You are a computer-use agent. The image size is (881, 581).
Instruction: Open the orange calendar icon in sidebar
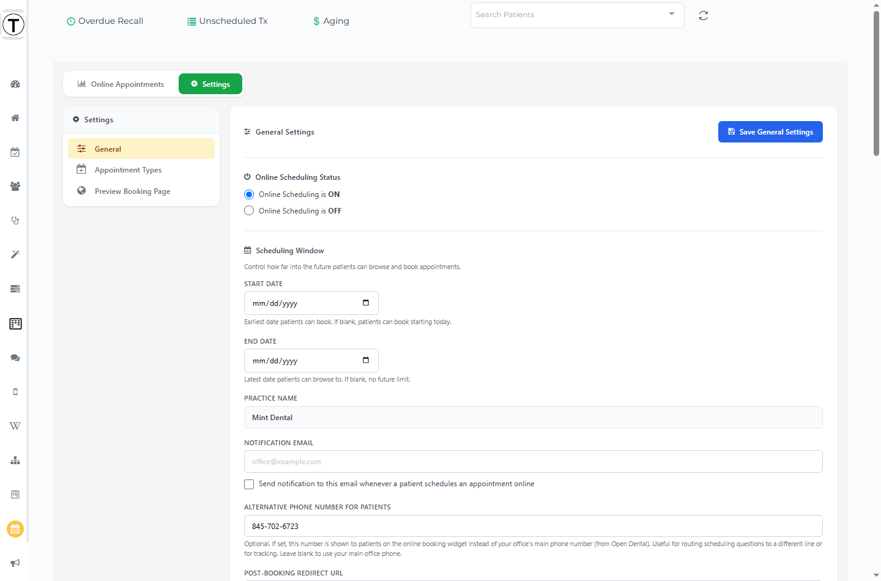15,529
